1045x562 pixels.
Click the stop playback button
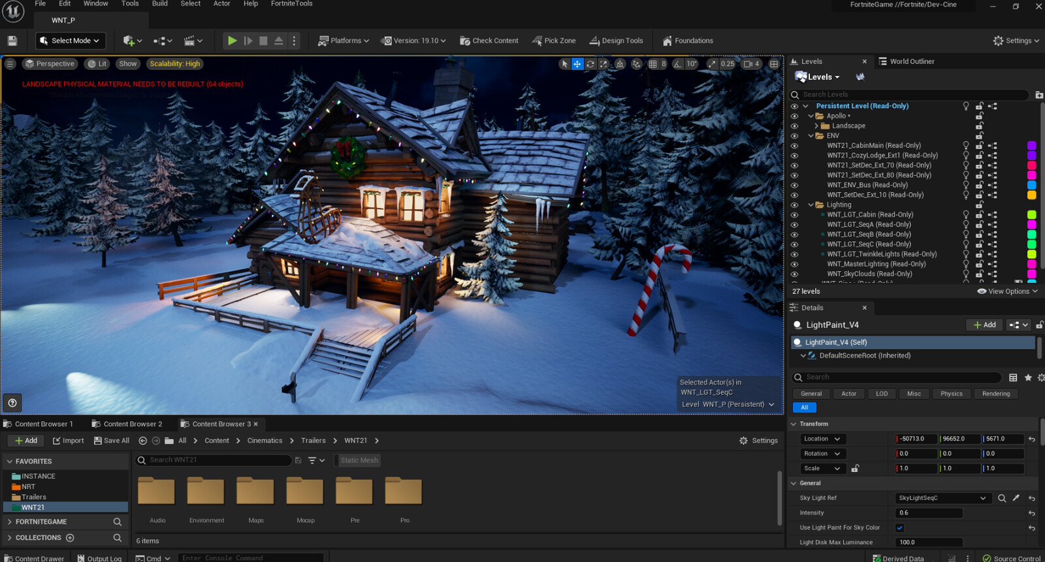pos(263,41)
